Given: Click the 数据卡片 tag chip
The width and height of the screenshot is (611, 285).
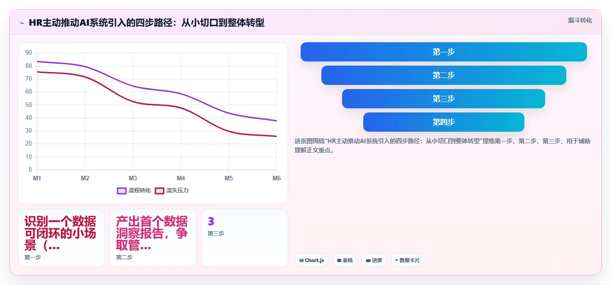Looking at the screenshot, I should 407,260.
